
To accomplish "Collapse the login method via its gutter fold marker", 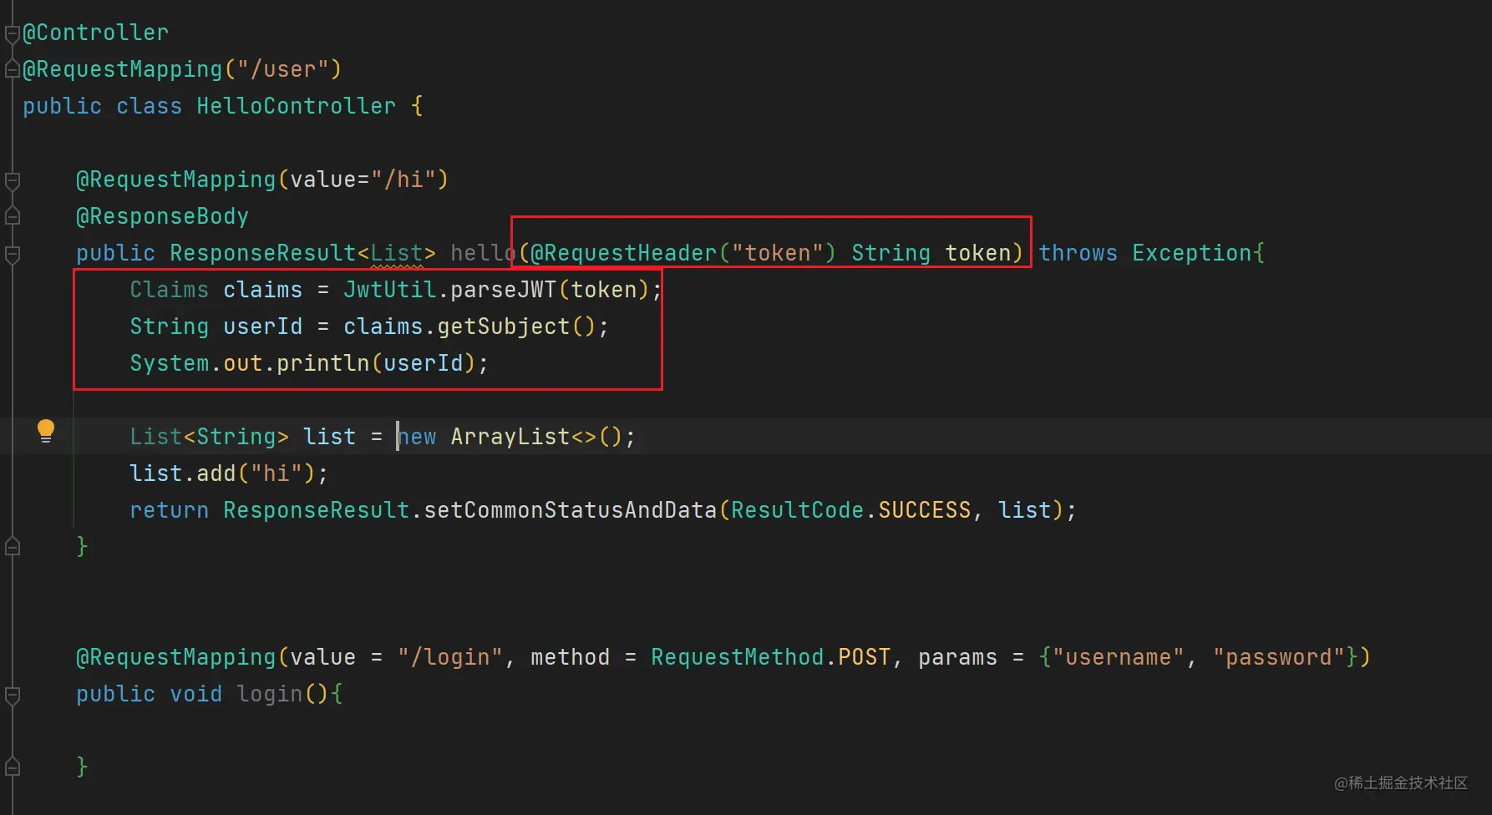I will (x=12, y=695).
